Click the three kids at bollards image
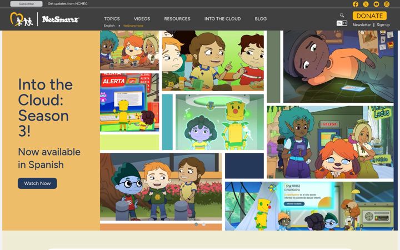400x250 pixels. coord(161,187)
